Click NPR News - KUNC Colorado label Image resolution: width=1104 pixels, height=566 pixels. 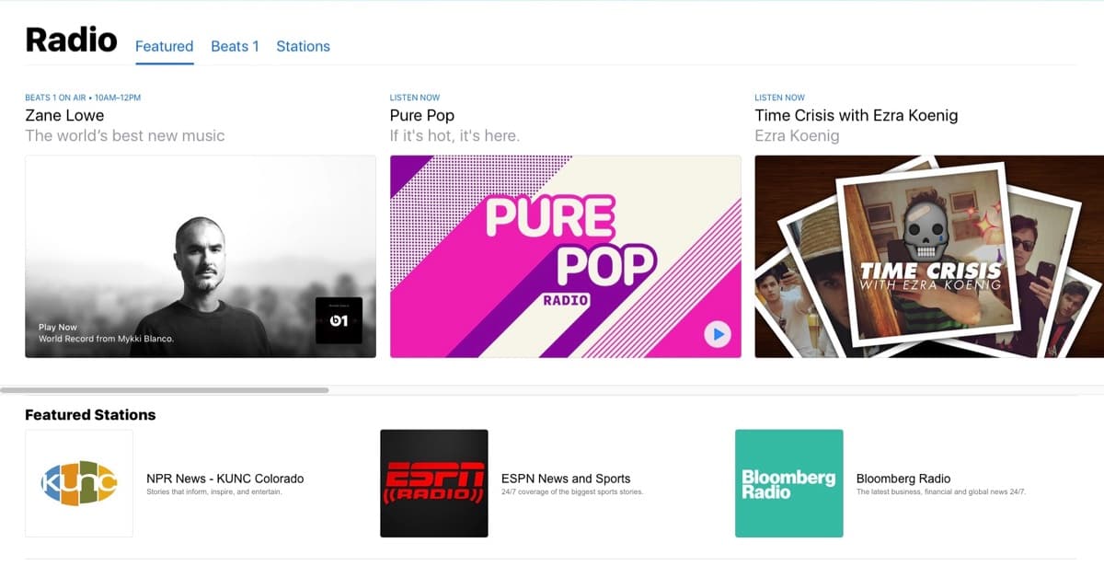(224, 479)
